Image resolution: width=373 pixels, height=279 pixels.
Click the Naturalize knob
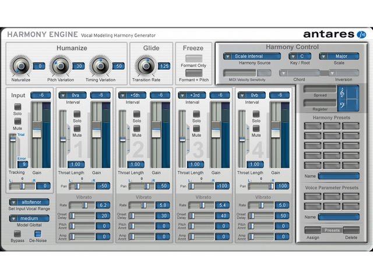(x=21, y=66)
